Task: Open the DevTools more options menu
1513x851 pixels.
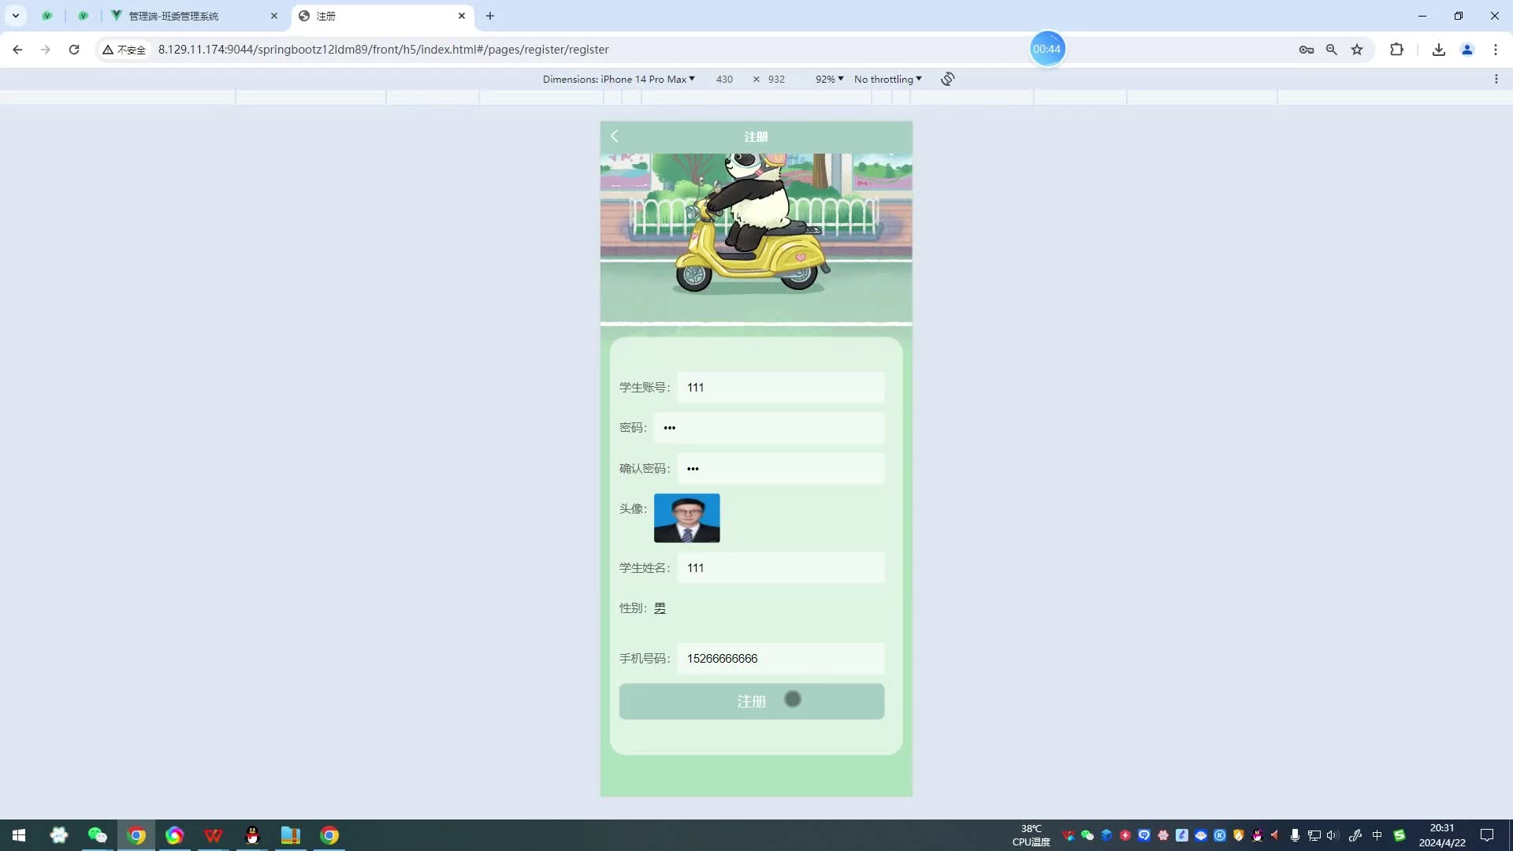Action: tap(1497, 79)
